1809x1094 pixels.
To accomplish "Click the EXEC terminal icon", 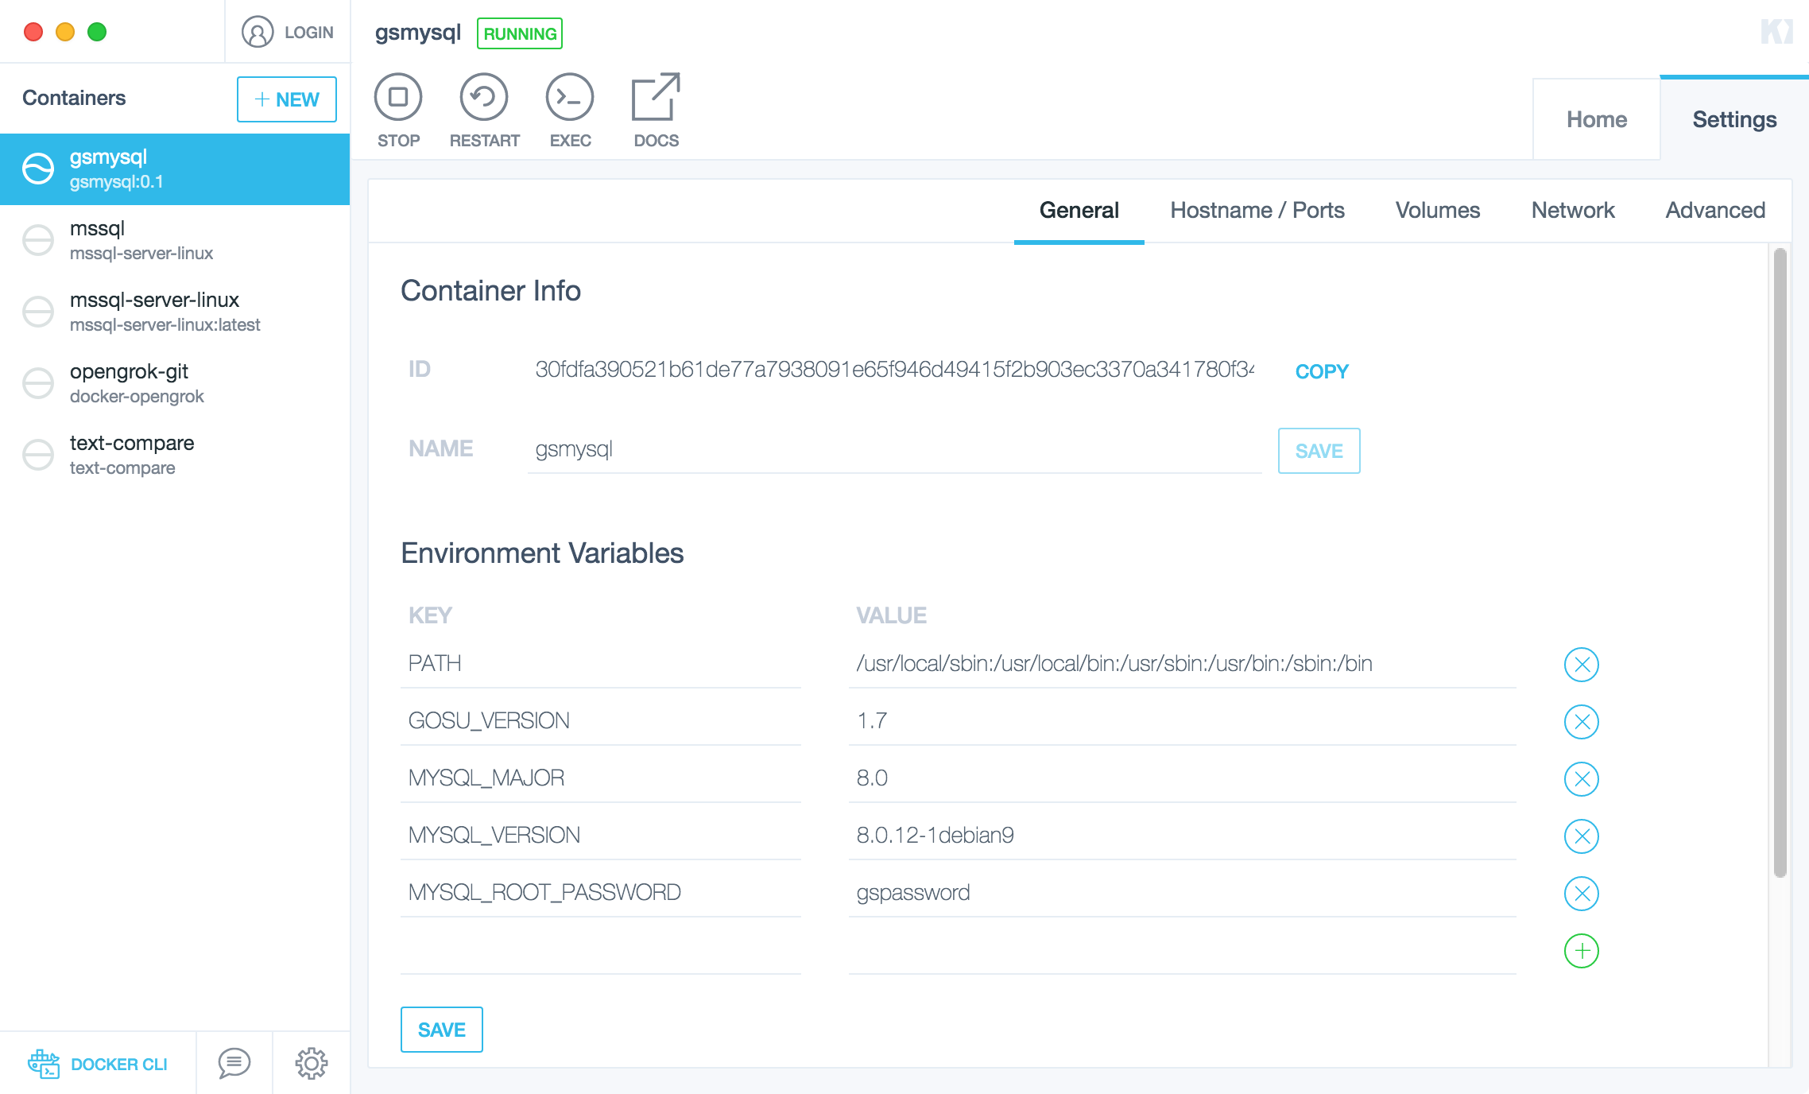I will (568, 95).
